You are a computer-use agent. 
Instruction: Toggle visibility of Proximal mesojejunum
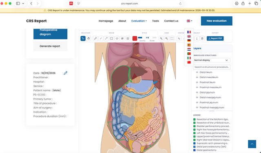pyautogui.click(x=197, y=107)
